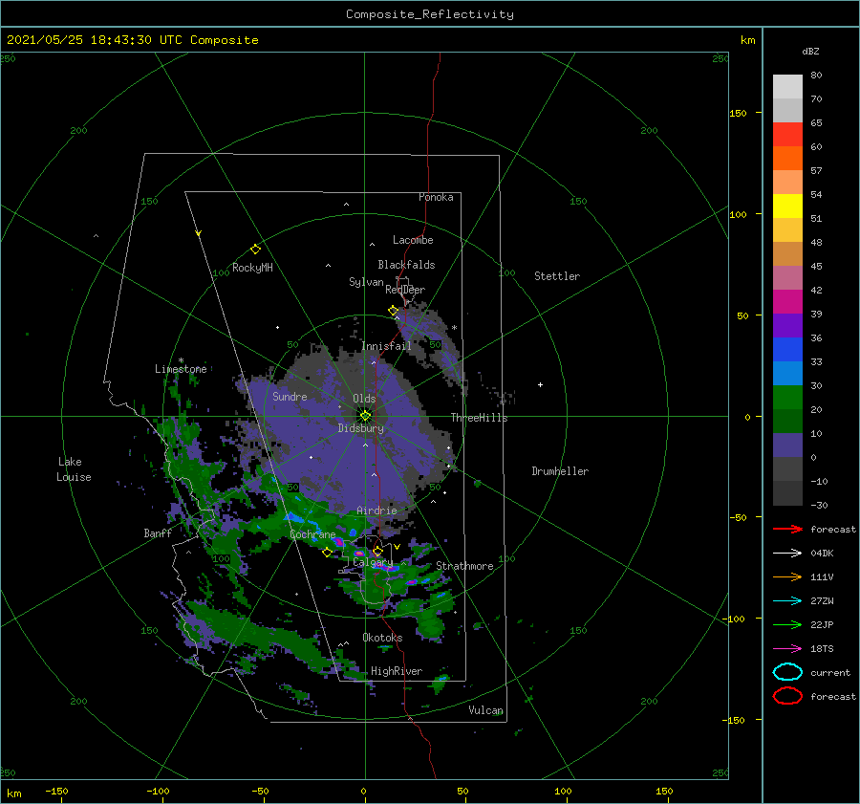Click the Banff label

158,533
